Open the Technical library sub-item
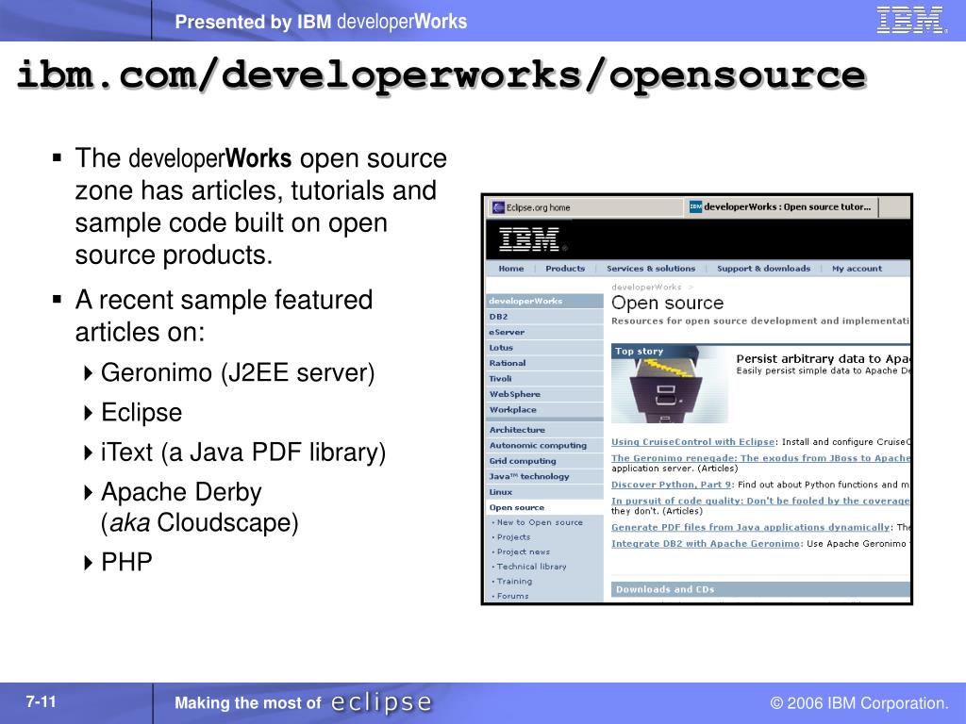Viewport: 966px width, 724px height. (530, 567)
